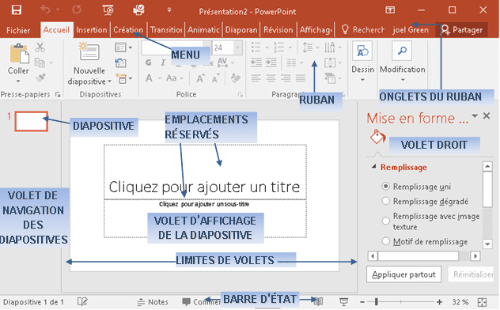The width and height of the screenshot is (500, 310).
Task: Click the Format Painter brush icon
Action: [x=40, y=77]
